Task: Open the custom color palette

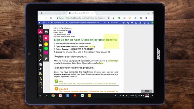Action: [x=46, y=58]
